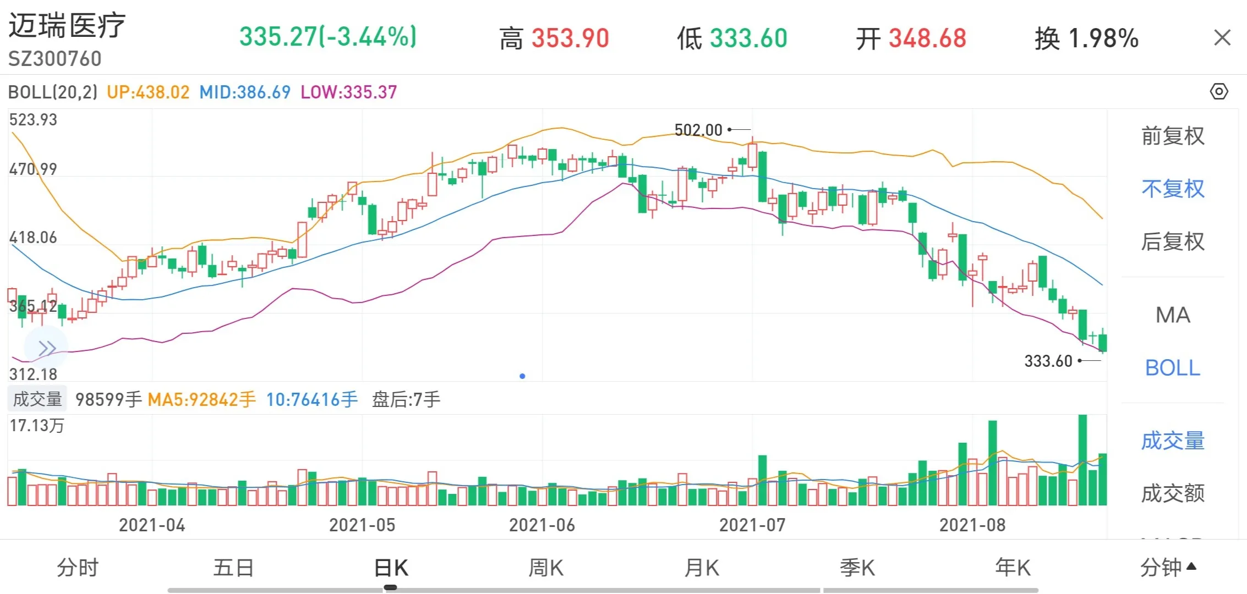The image size is (1247, 594).
Task: Switch to 年K yearly candlestick tab
Action: [x=1013, y=568]
